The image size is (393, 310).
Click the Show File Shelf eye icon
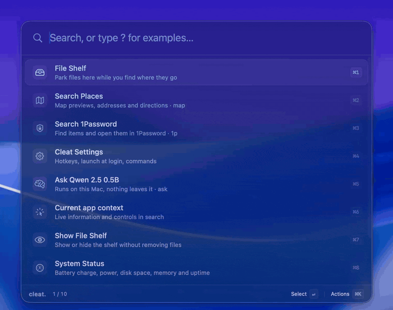click(x=40, y=240)
